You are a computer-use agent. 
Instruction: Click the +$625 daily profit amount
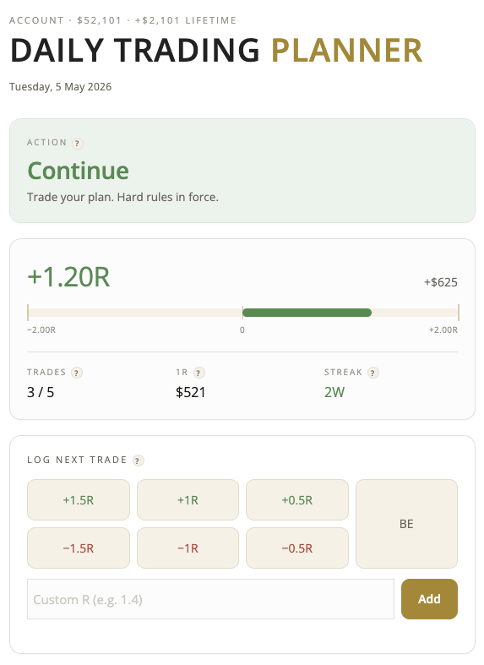pyautogui.click(x=441, y=282)
